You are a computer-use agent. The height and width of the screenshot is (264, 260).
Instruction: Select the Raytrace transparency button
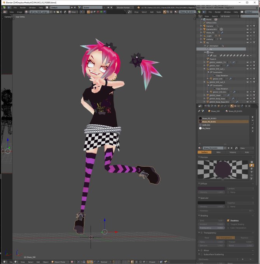[x=244, y=238]
